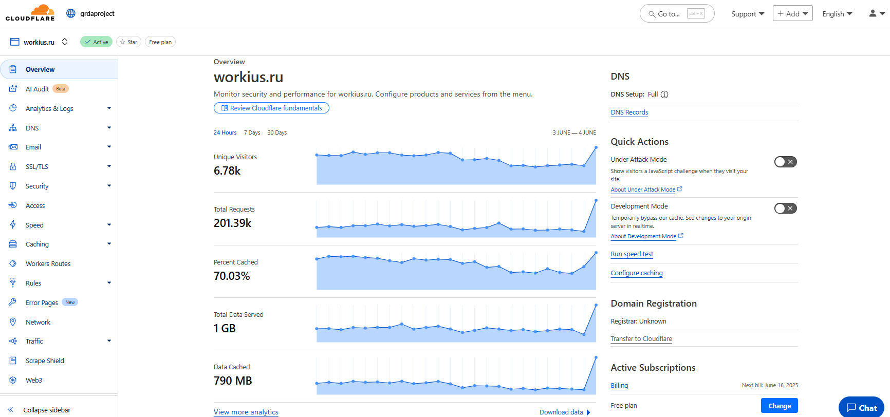
Task: Enable Under Attack Mode toggle
Action: [786, 162]
